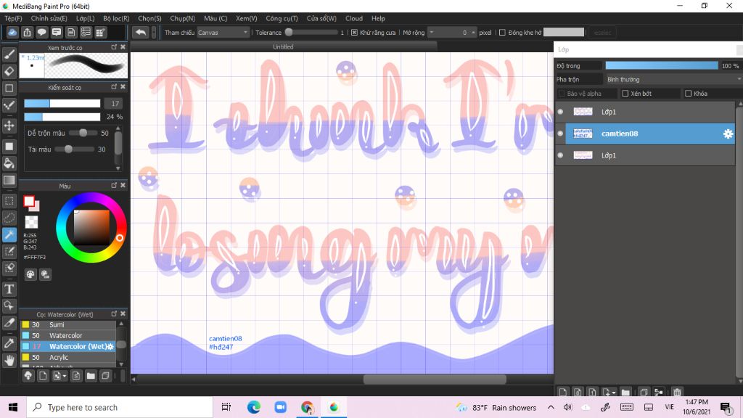Screen dimensions: 743x418
Task: Hide the top Lớp1 layer
Action: click(561, 112)
